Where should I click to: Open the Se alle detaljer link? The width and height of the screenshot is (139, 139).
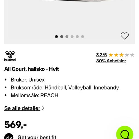22,108
